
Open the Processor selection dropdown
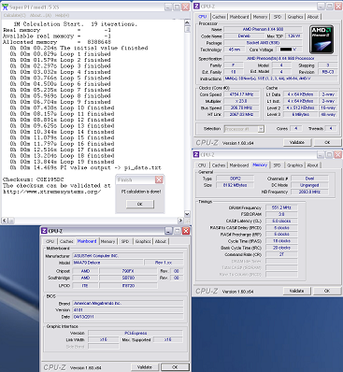pyautogui.click(x=261, y=129)
